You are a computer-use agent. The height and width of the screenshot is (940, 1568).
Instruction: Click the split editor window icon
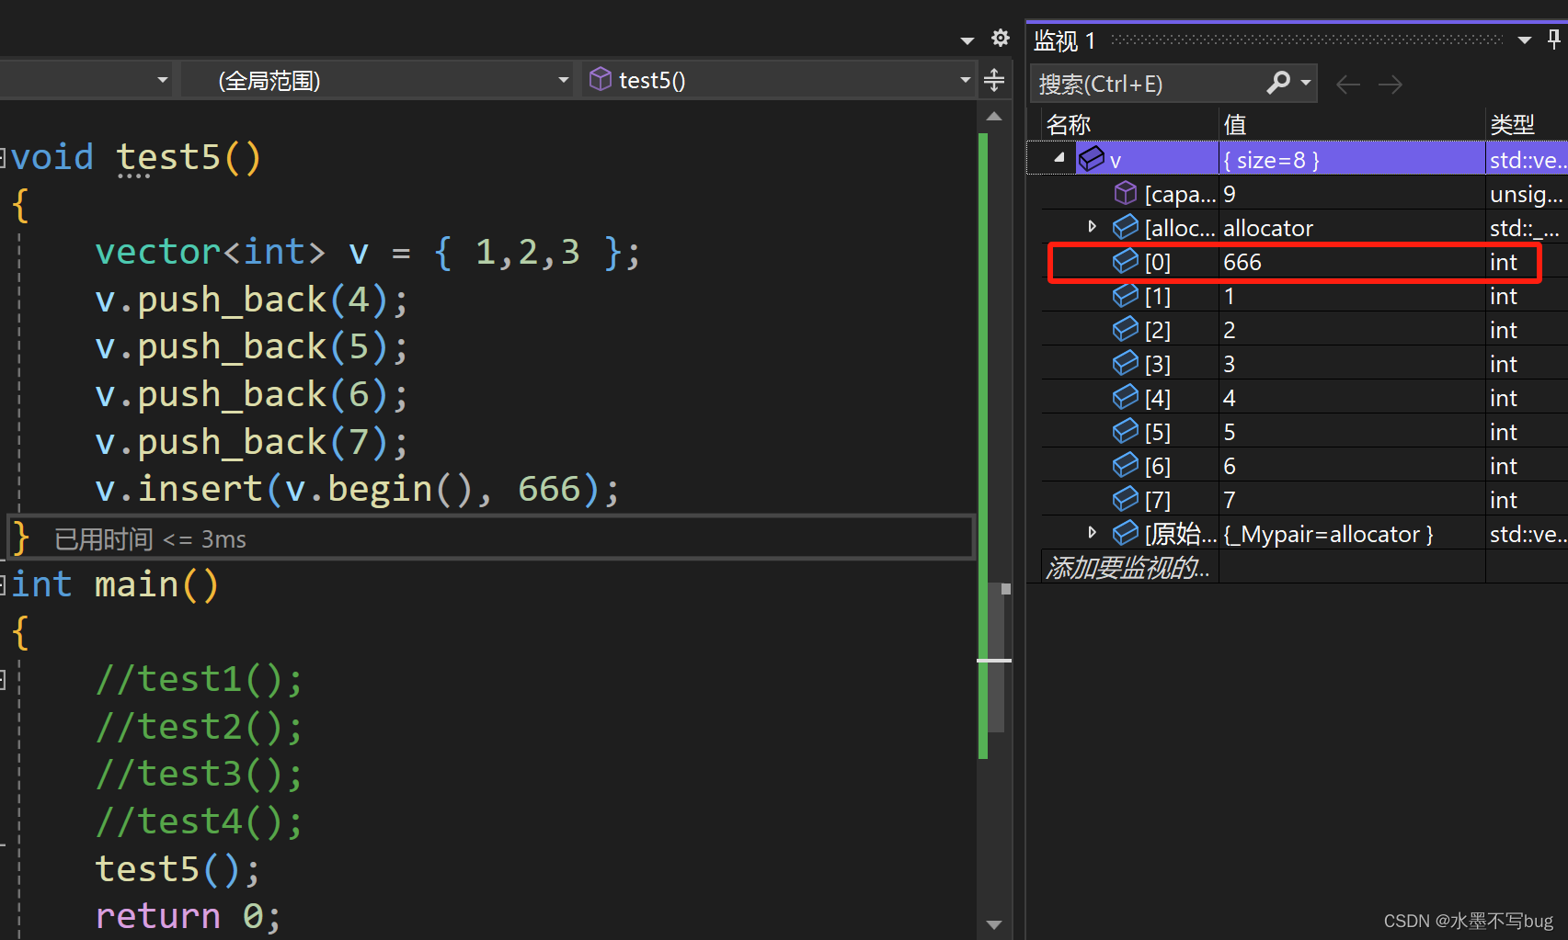click(994, 80)
